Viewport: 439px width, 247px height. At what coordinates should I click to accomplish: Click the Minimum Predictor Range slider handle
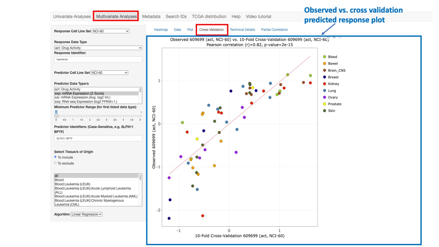click(56, 115)
